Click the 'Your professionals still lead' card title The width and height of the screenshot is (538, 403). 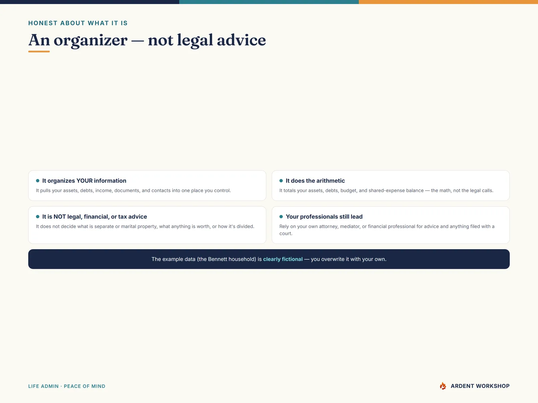(x=324, y=217)
